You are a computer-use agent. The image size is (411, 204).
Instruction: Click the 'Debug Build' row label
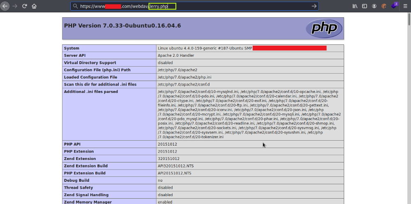pos(76,181)
